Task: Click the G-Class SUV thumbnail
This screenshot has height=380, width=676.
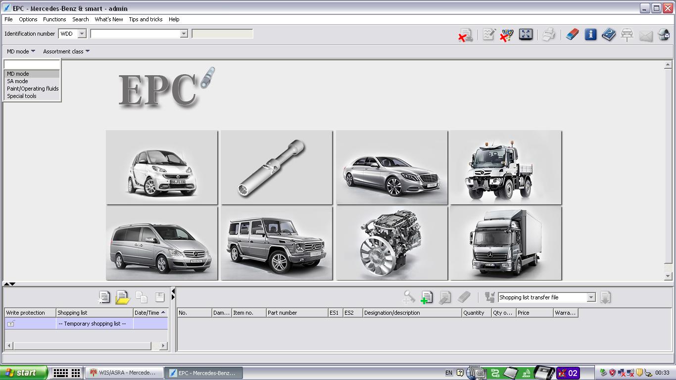Action: click(277, 243)
